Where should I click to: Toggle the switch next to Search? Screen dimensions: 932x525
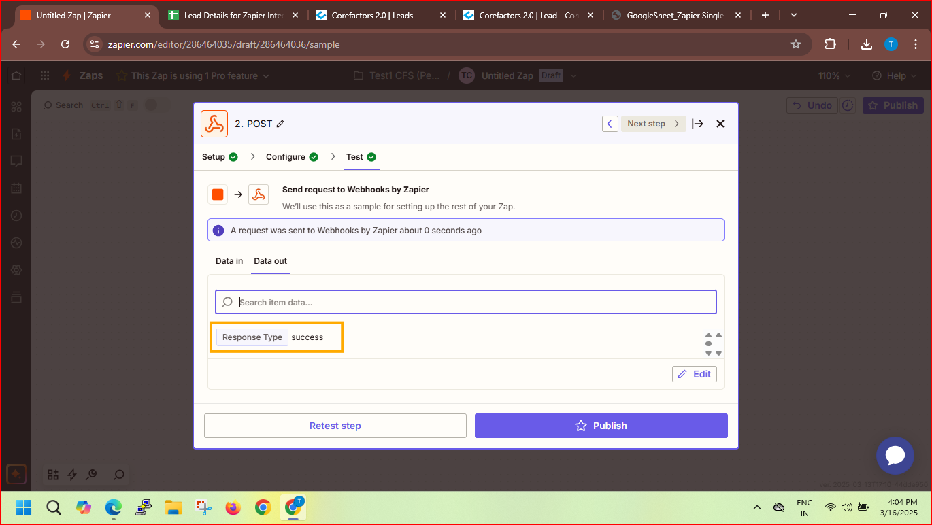[x=157, y=105]
